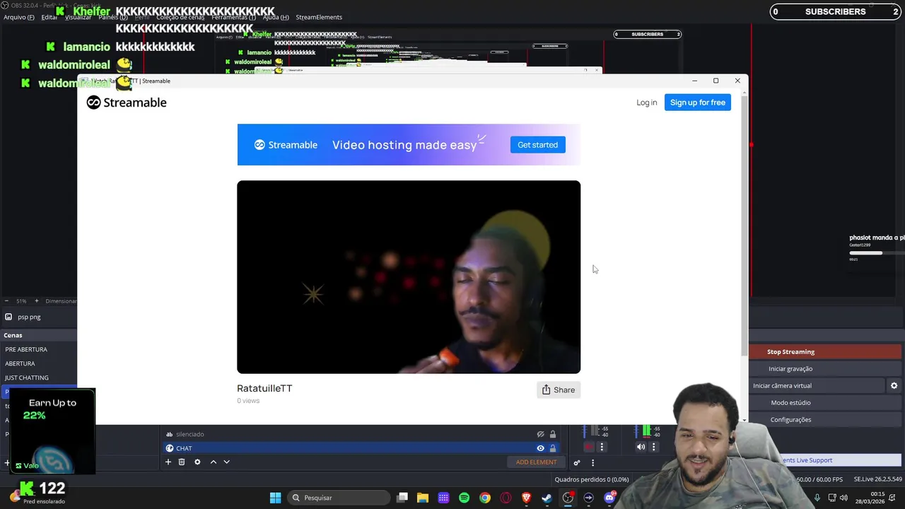The image size is (905, 509).
Task: Open Brave browser from the taskbar
Action: pos(526,498)
